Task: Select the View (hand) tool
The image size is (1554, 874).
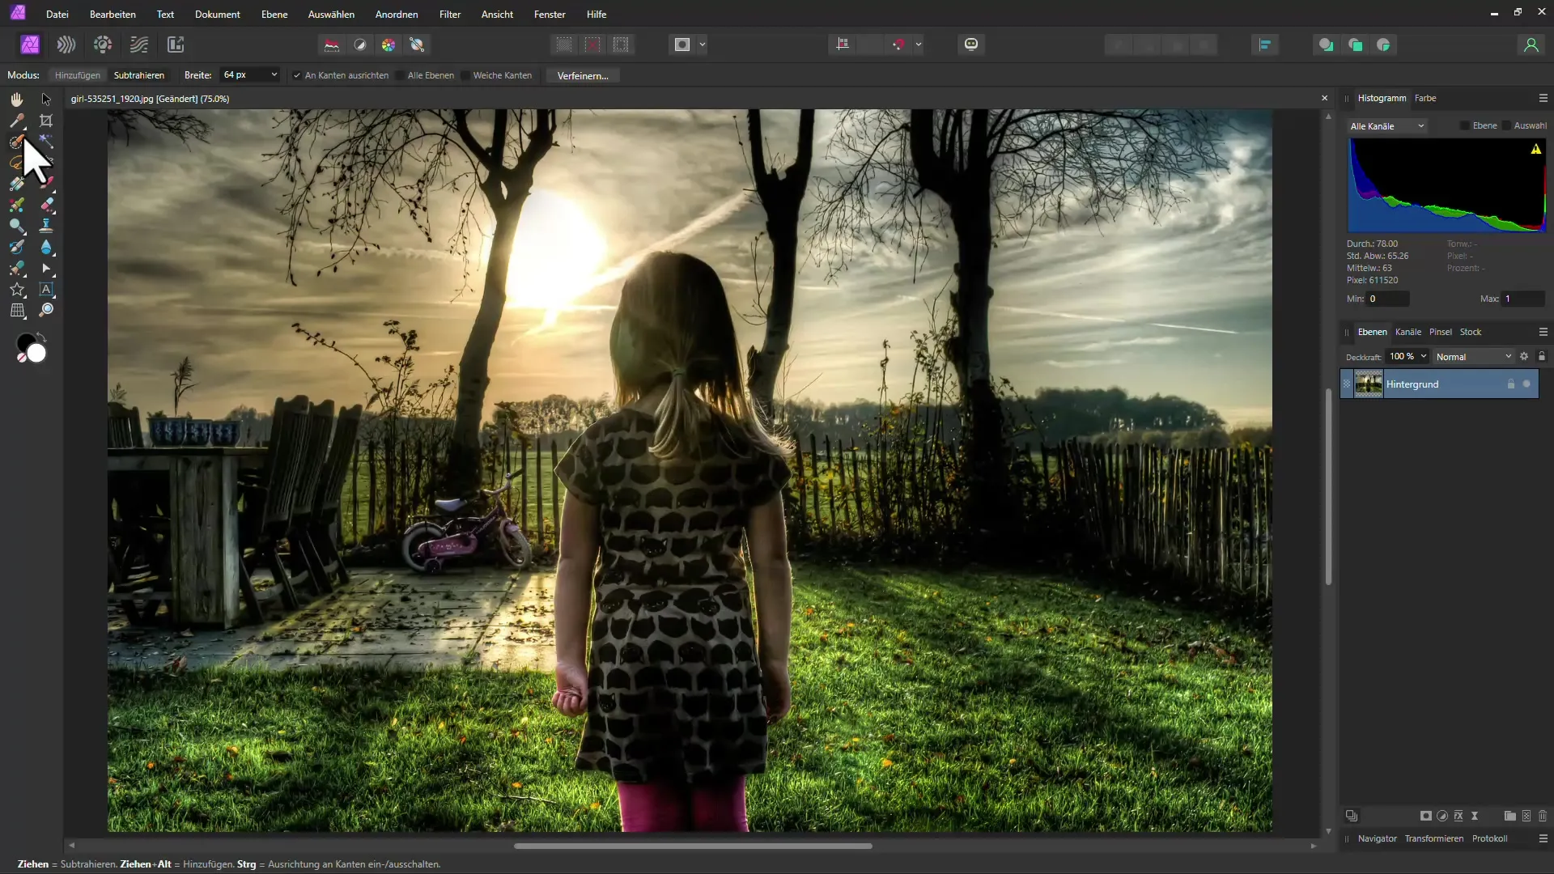Action: tap(17, 99)
